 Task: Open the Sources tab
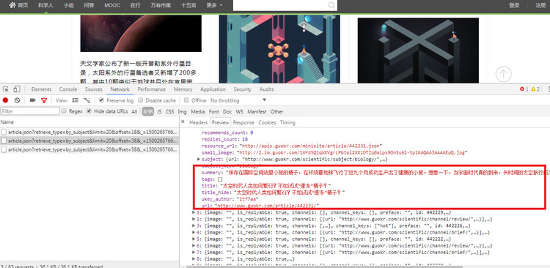(x=94, y=89)
